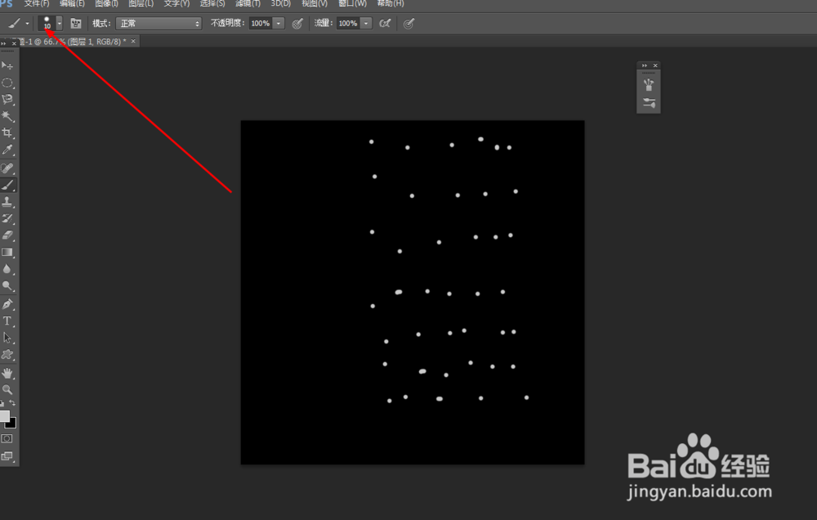The height and width of the screenshot is (520, 817).
Task: Select the Clone Stamp tool
Action: click(7, 201)
